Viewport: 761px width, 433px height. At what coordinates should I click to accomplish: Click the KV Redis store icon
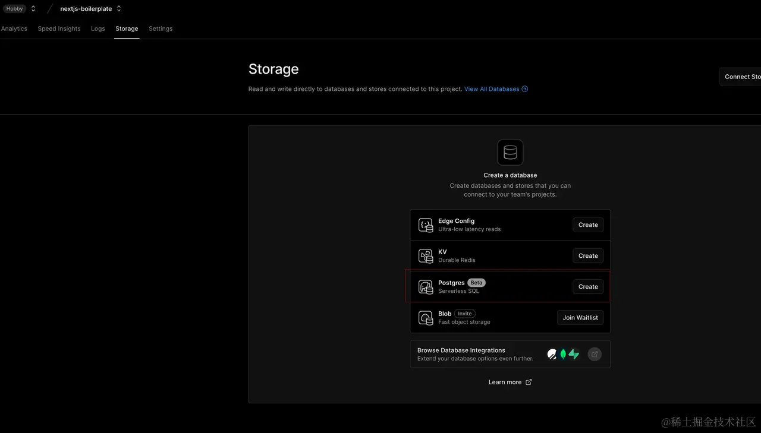[x=426, y=256]
